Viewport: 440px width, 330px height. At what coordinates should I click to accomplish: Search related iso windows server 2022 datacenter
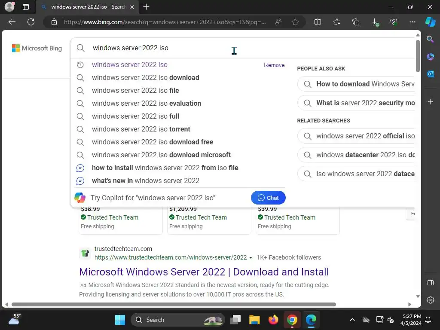pos(356,174)
